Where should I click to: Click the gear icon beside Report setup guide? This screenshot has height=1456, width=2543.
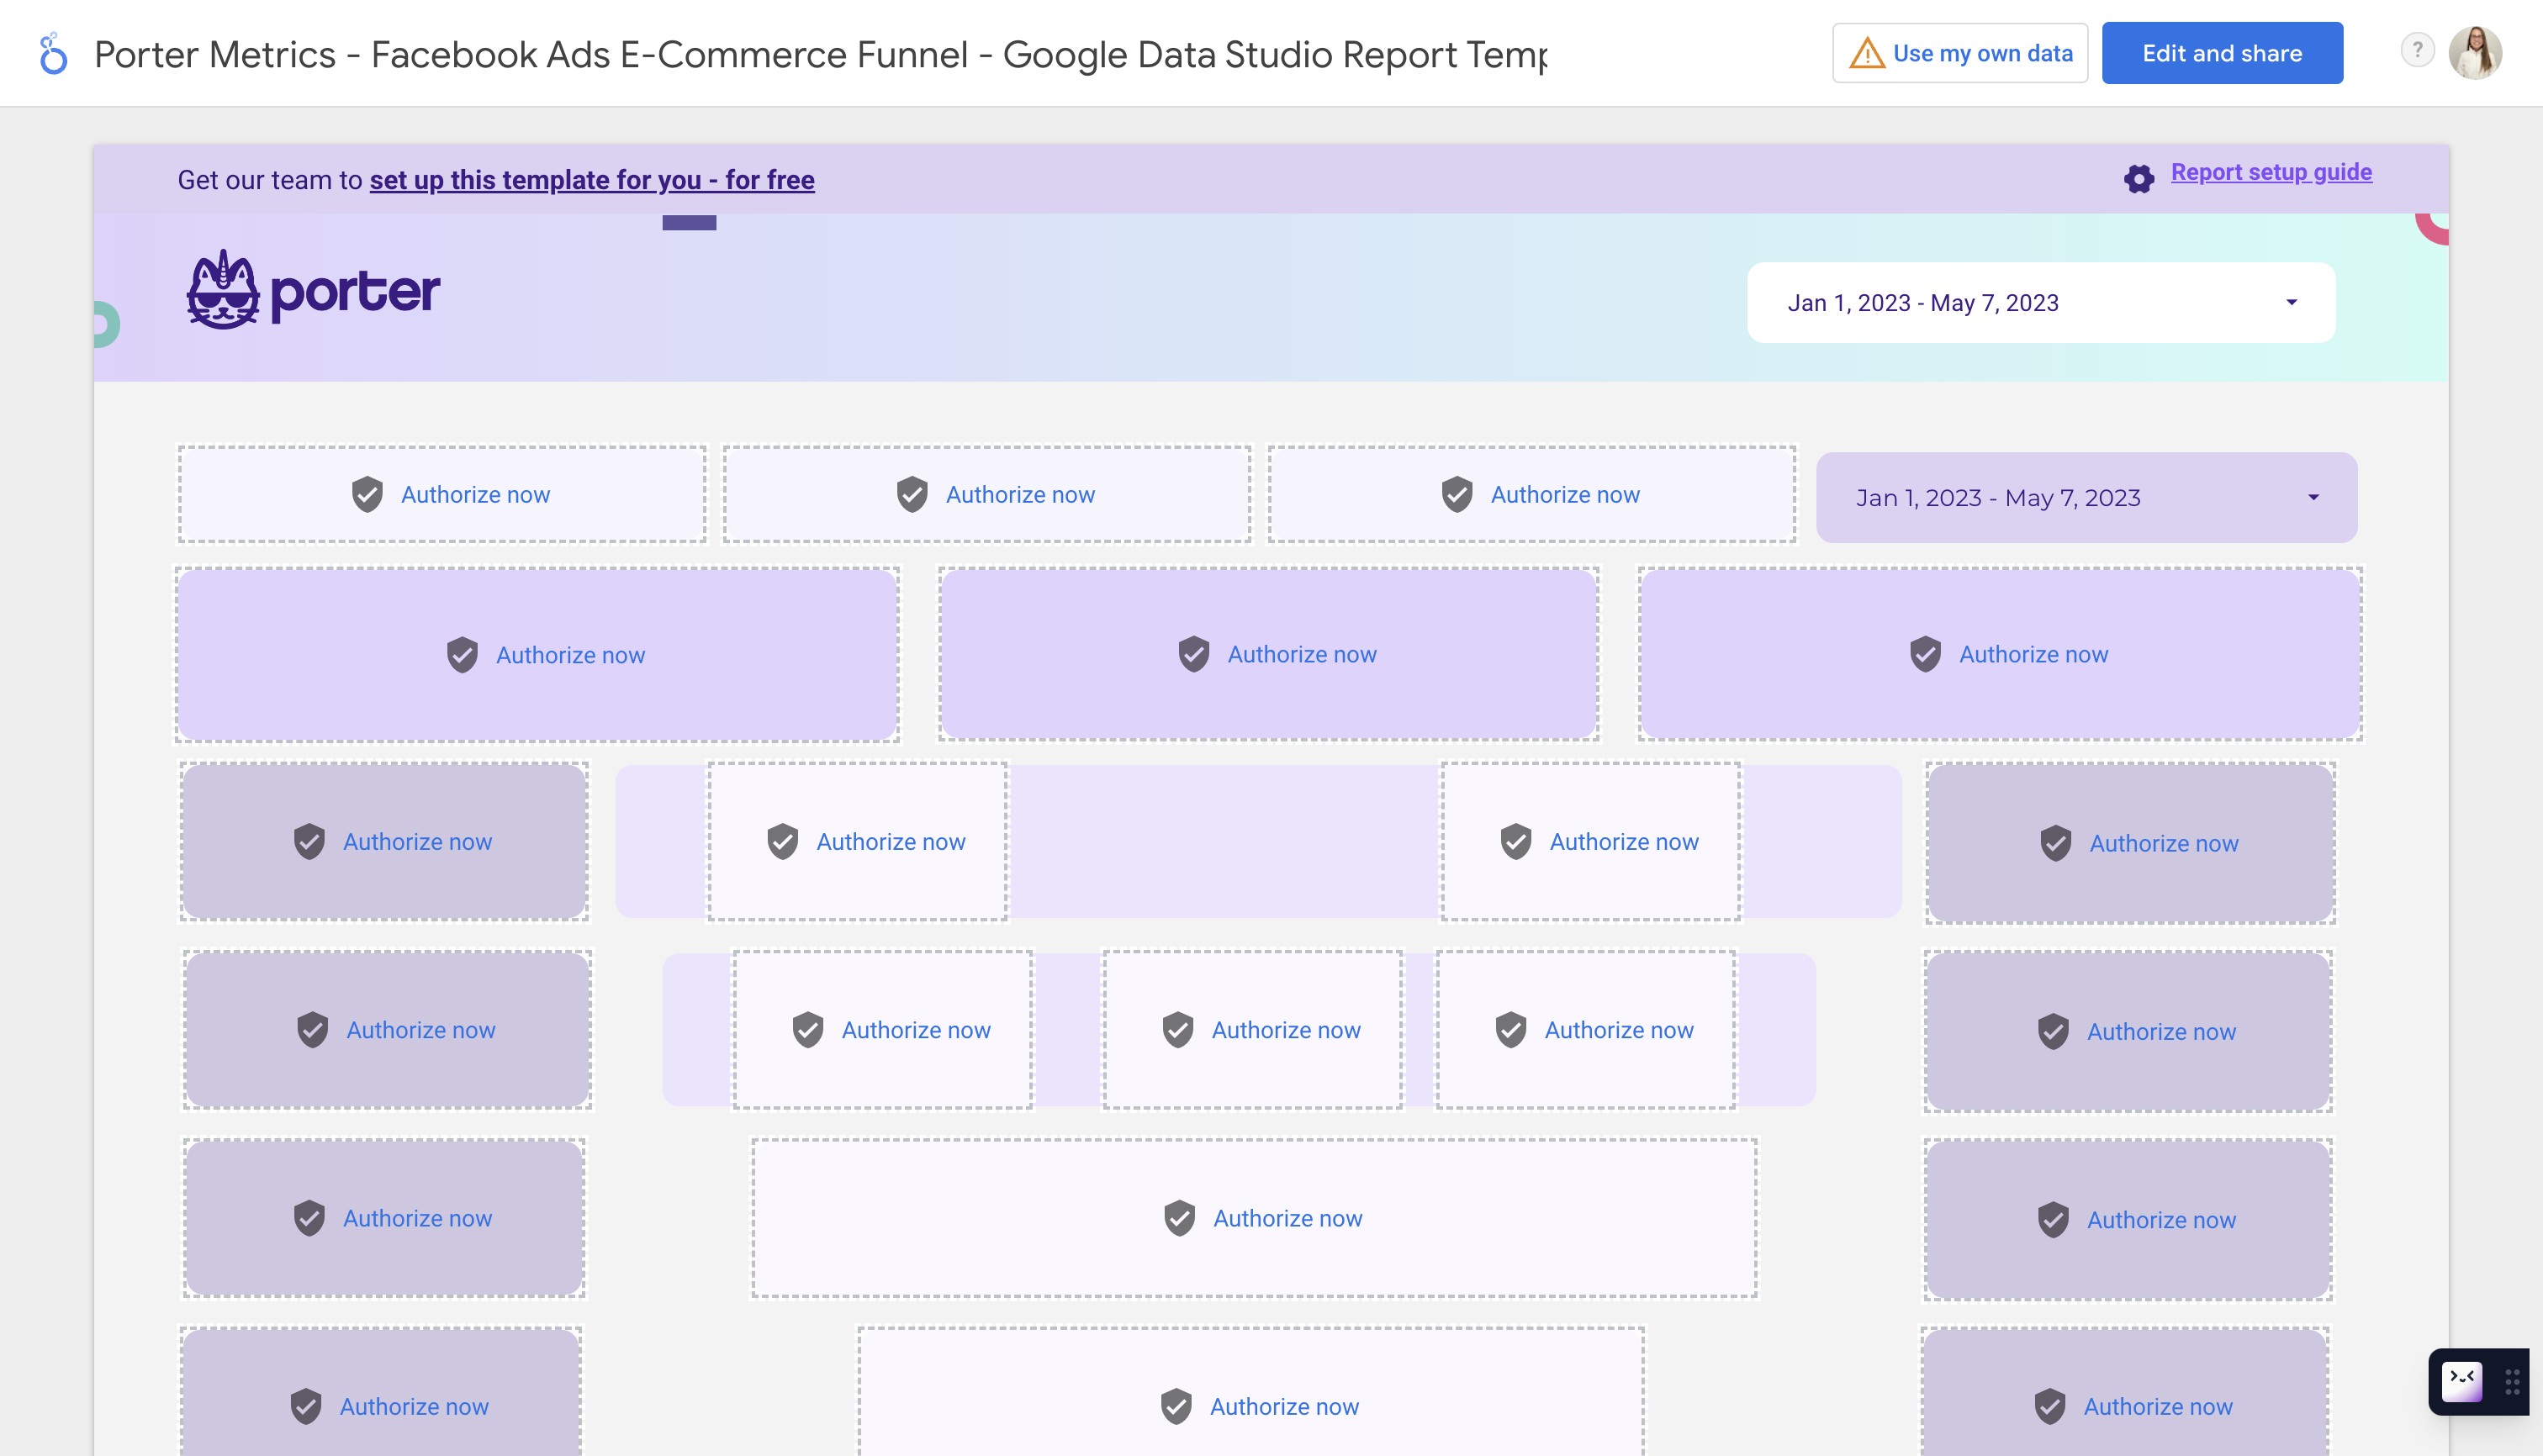click(2139, 179)
